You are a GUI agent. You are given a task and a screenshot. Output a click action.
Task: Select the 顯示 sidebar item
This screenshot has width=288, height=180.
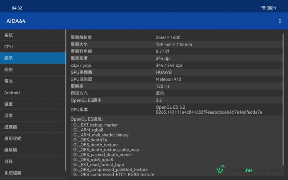click(x=33, y=58)
